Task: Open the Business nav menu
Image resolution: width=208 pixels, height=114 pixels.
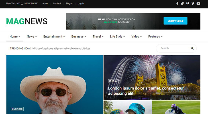Action: click(x=79, y=36)
